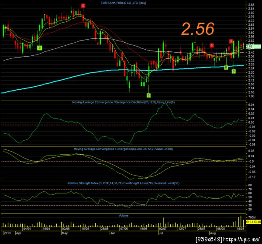Click the 1.96 price axis label
262x244 pixels.
pyautogui.click(x=251, y=96)
